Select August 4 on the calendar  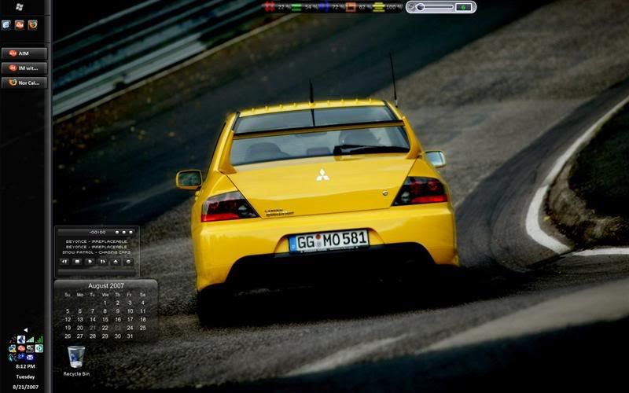point(142,303)
